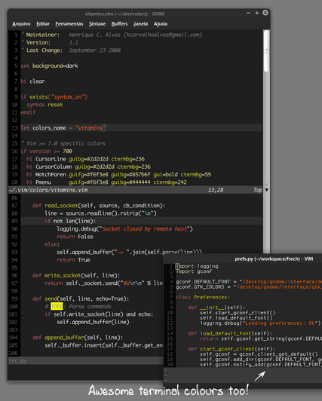Place cursor on 'set background=dark' line
This screenshot has height=401, width=322.
point(49,66)
